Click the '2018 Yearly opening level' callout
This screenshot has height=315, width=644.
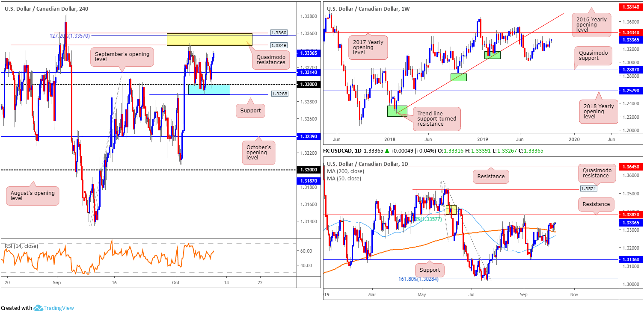pyautogui.click(x=598, y=112)
